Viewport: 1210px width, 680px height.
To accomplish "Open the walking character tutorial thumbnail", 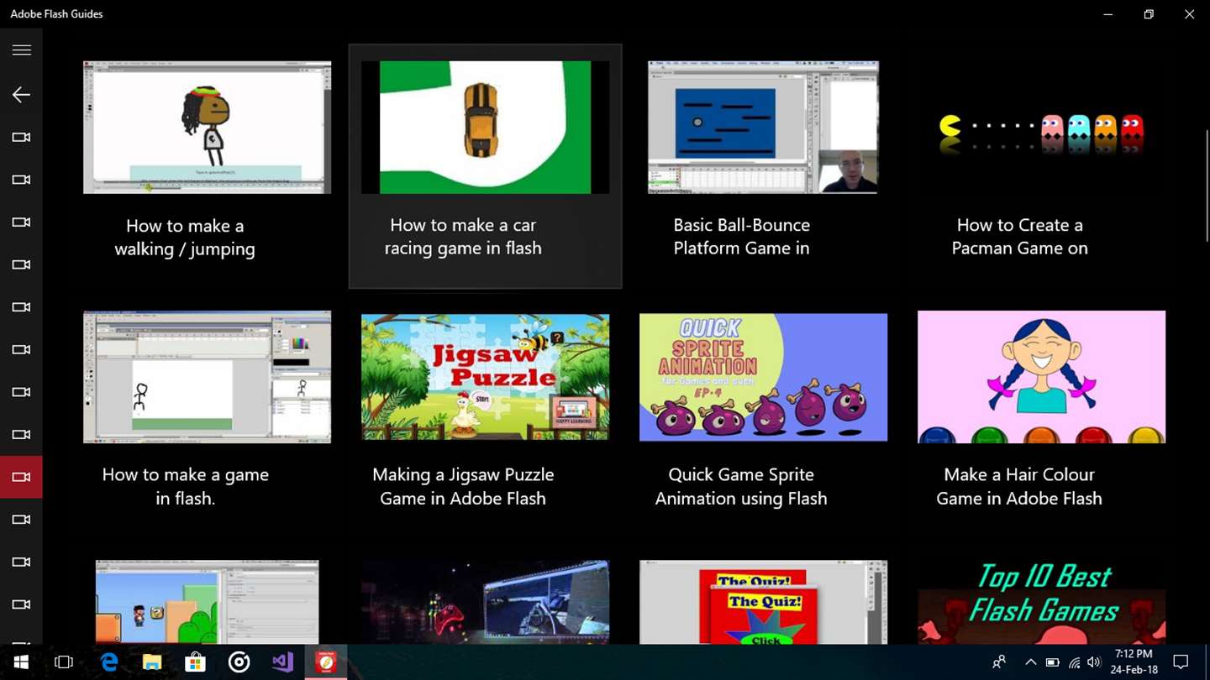I will click(x=207, y=127).
